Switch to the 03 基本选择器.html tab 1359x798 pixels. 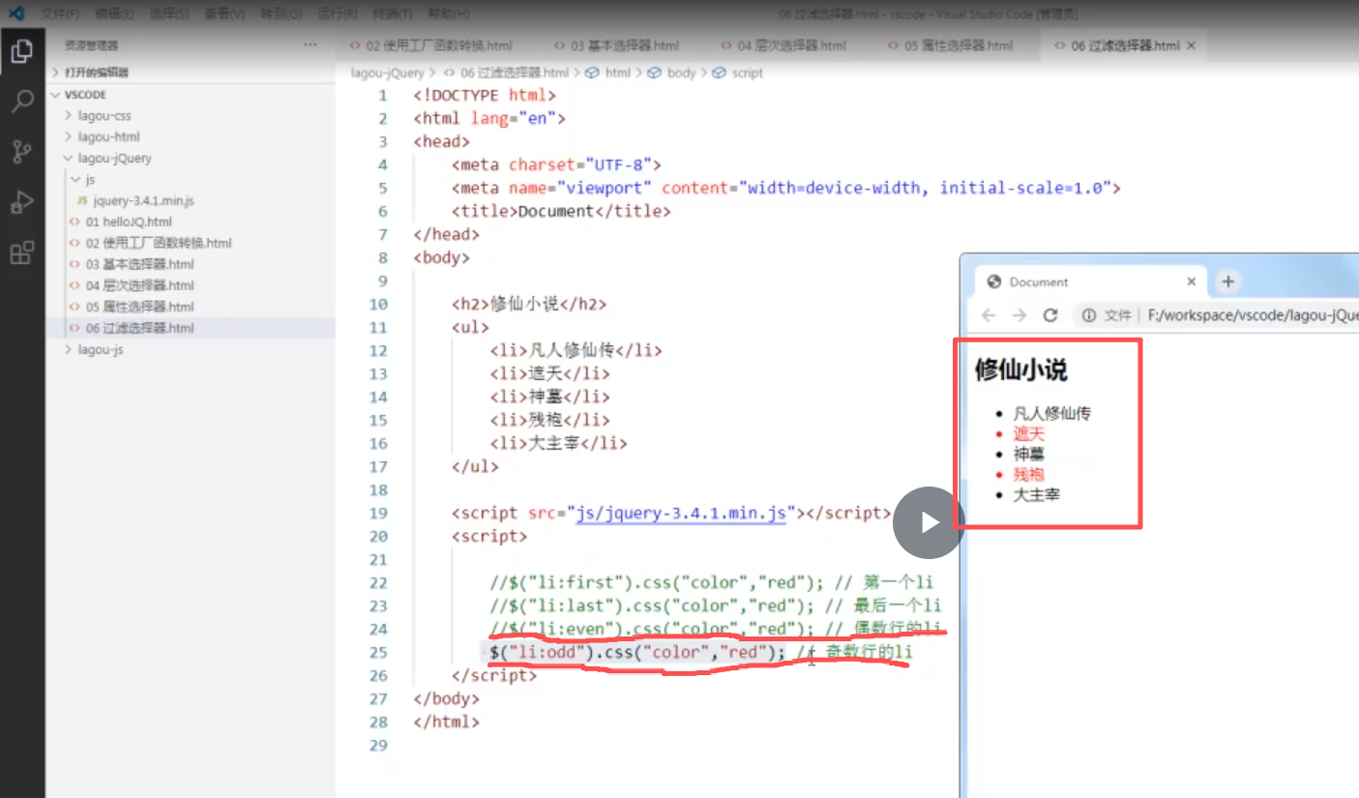click(626, 44)
